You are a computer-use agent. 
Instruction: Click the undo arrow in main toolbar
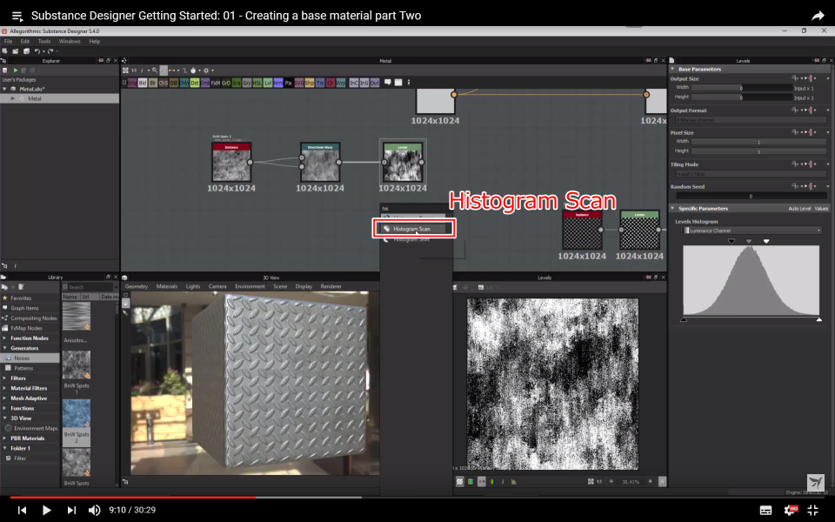point(37,51)
